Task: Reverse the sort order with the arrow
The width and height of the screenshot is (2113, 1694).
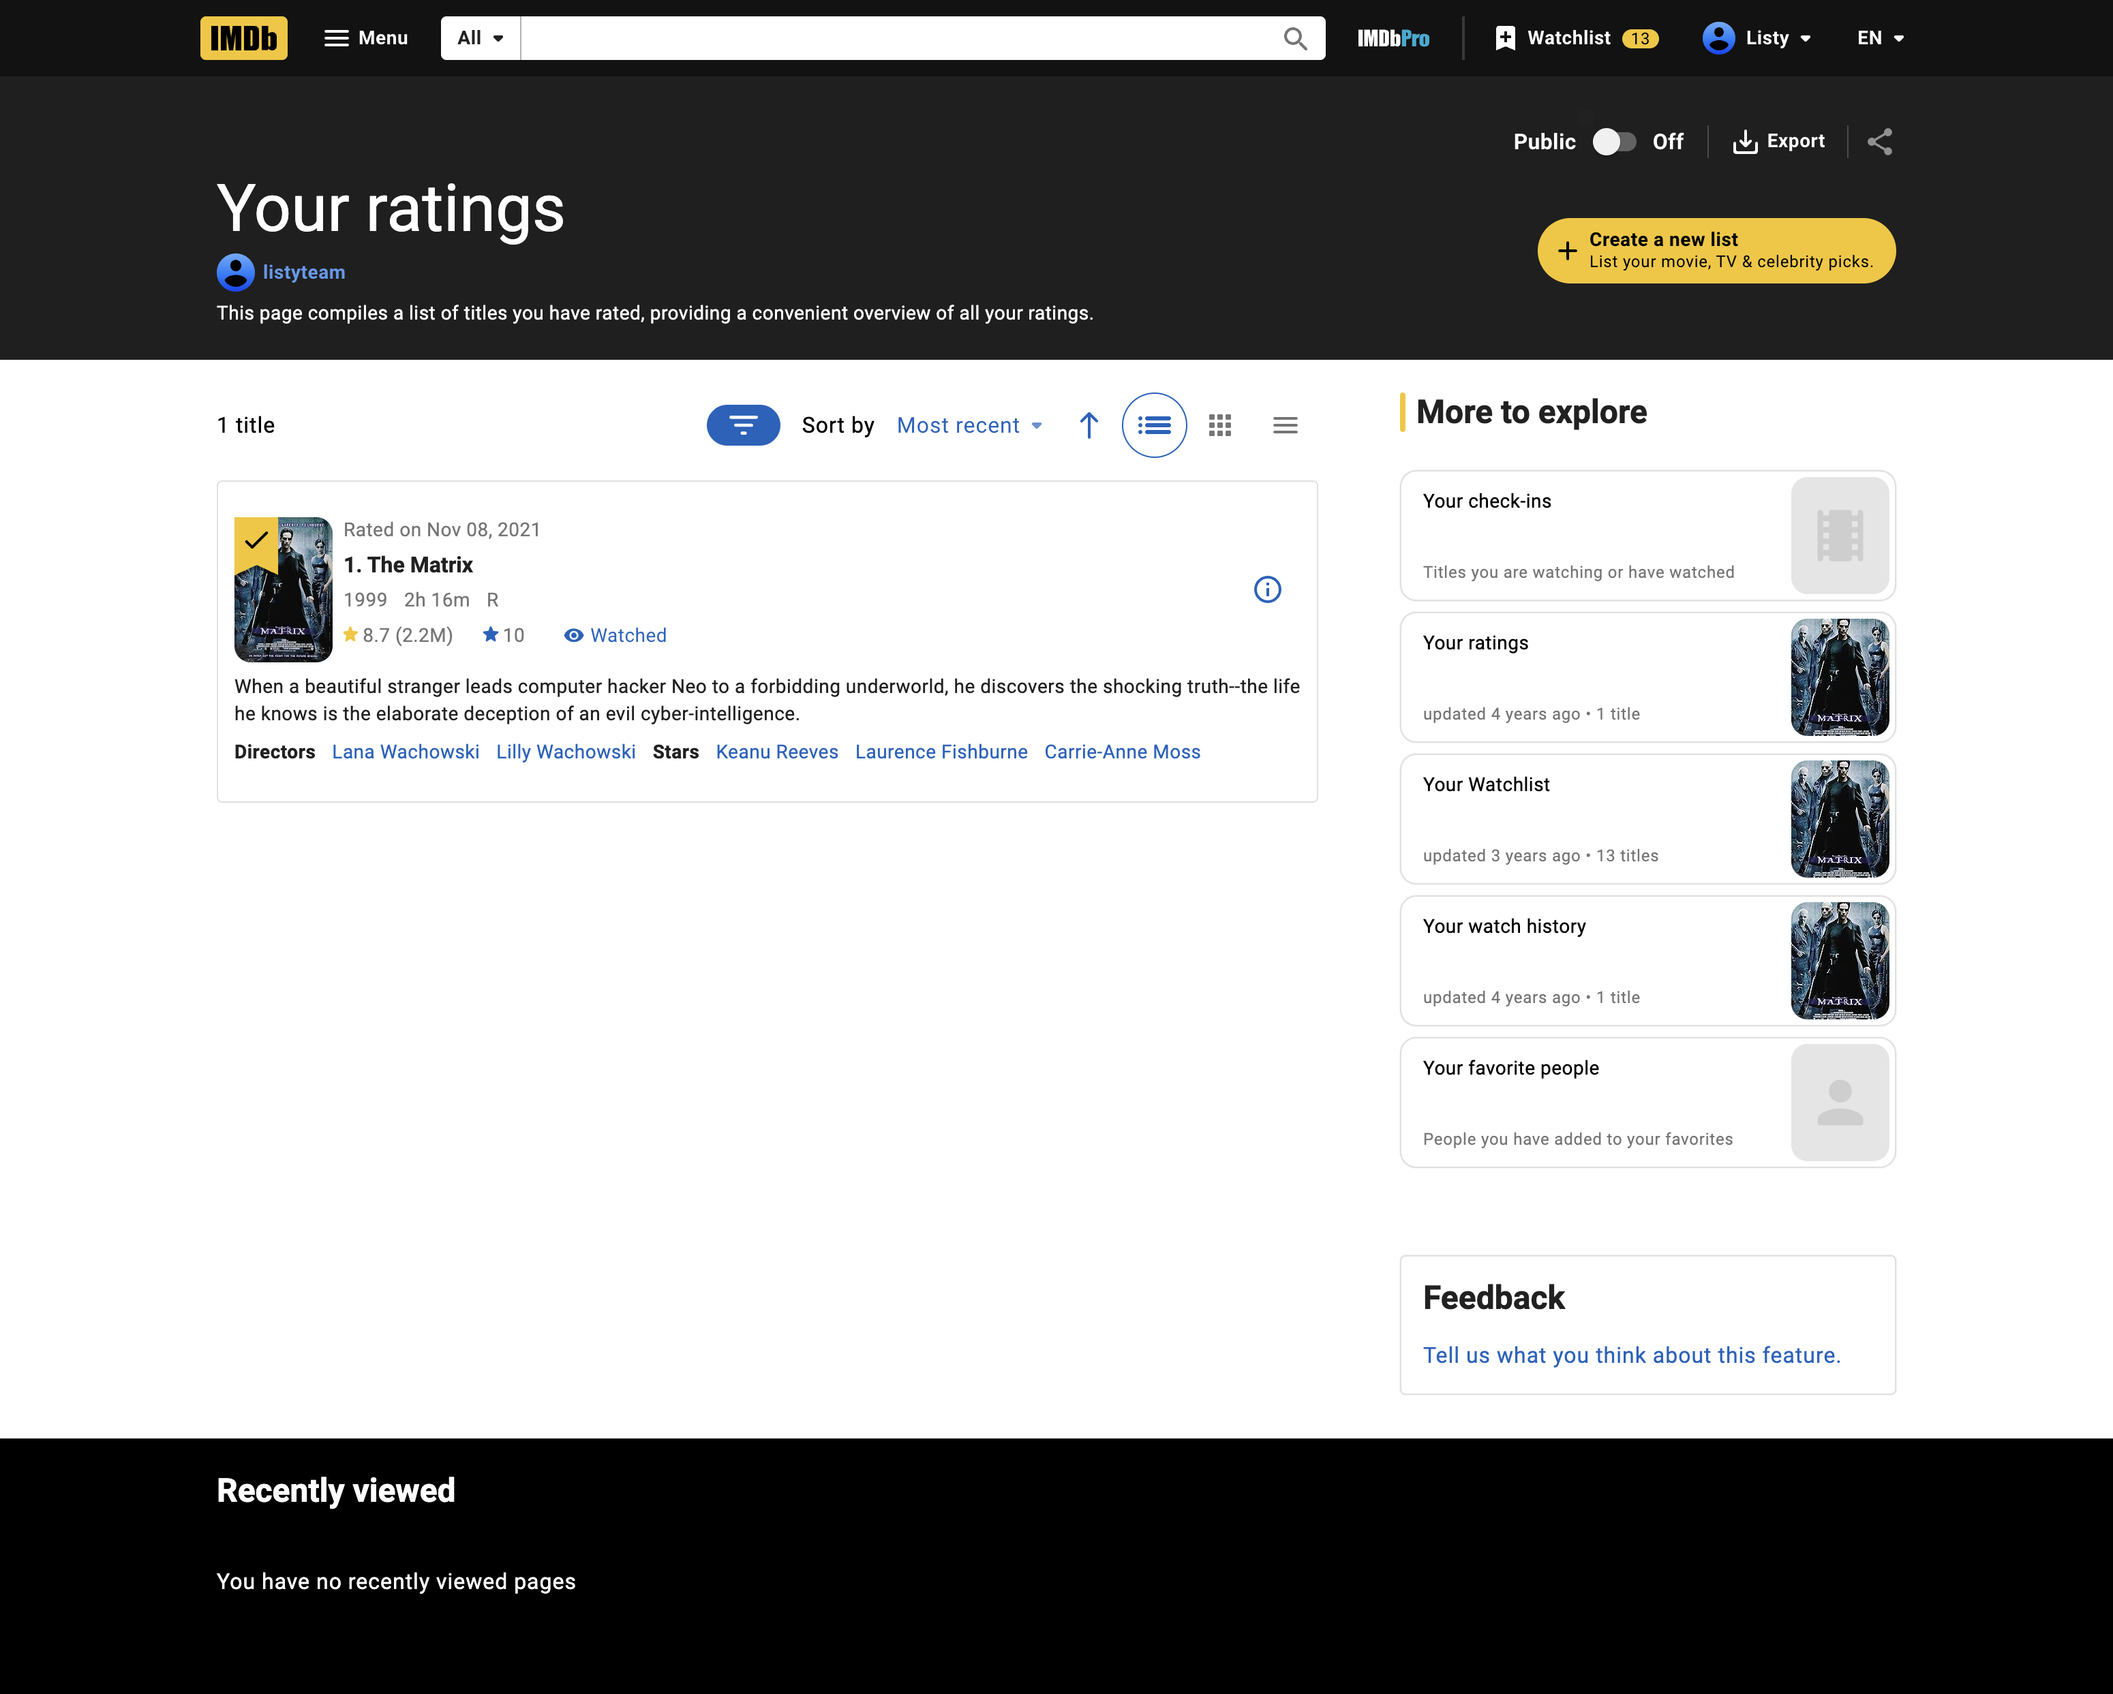Action: click(1088, 425)
